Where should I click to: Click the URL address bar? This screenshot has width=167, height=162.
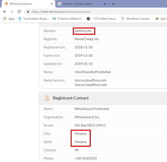coord(96,12)
